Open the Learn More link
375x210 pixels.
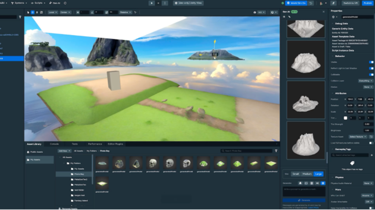pos(313,208)
